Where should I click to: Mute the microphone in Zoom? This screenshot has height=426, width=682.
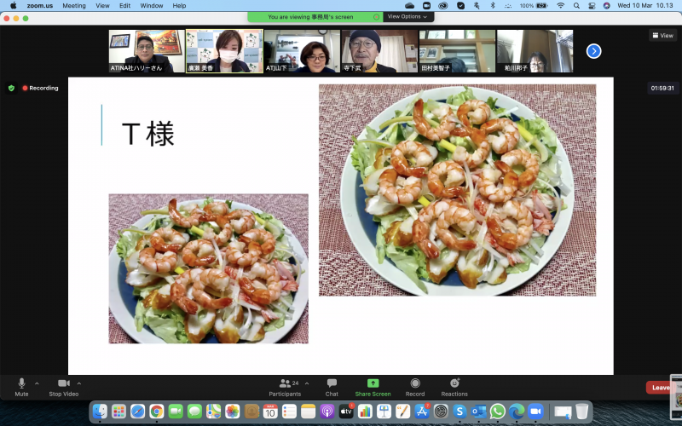[x=21, y=387]
